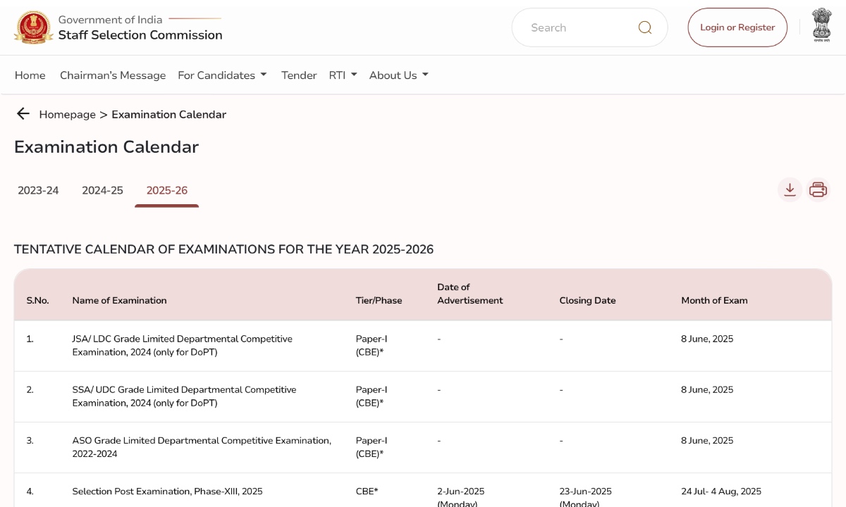Image resolution: width=846 pixels, height=507 pixels.
Task: Expand the RTI dropdown
Action: (343, 75)
